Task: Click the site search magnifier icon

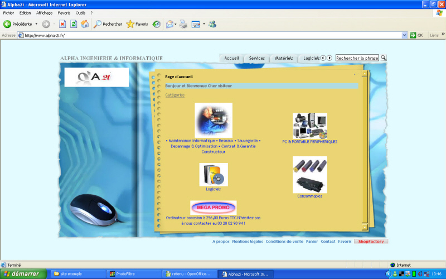Action: coord(384,57)
